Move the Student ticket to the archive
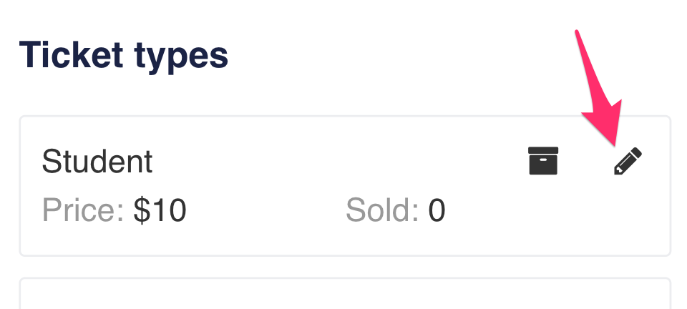This screenshot has width=687, height=309. click(x=543, y=161)
